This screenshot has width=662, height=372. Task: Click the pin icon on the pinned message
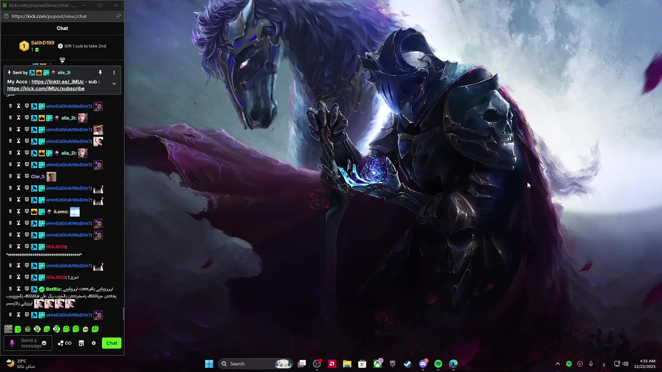pos(100,73)
